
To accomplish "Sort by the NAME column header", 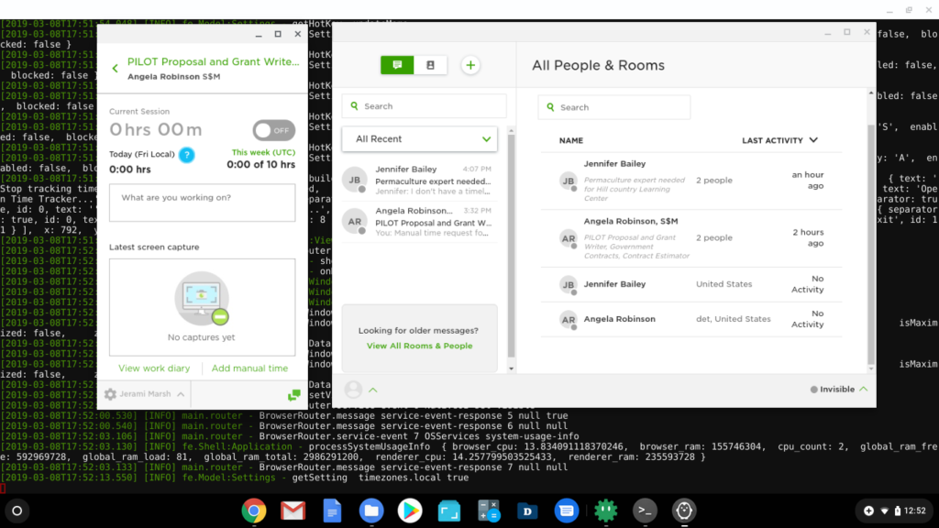I will click(571, 140).
